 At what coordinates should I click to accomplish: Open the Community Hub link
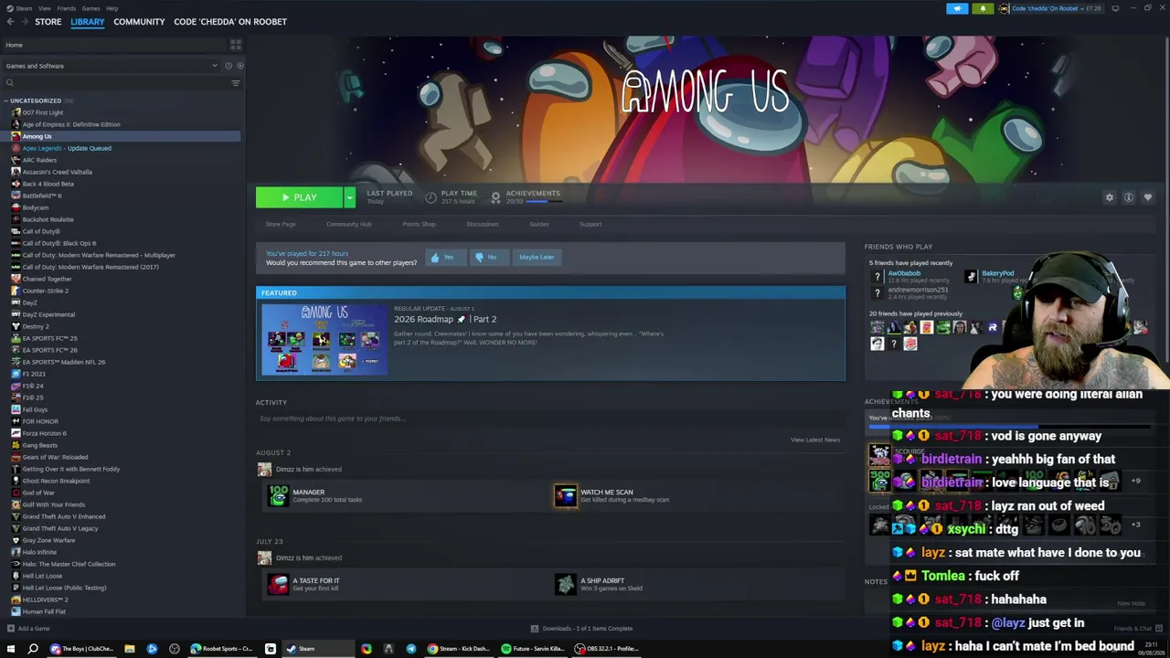click(x=349, y=224)
